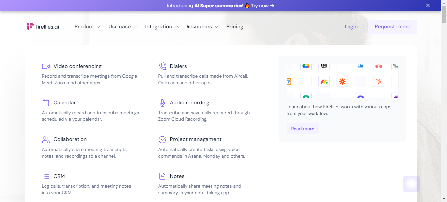The image size is (447, 202).
Task: Click the list icon beside CRM
Action: pos(46,176)
